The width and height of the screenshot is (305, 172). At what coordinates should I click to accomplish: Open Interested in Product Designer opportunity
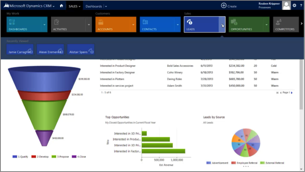(x=118, y=66)
